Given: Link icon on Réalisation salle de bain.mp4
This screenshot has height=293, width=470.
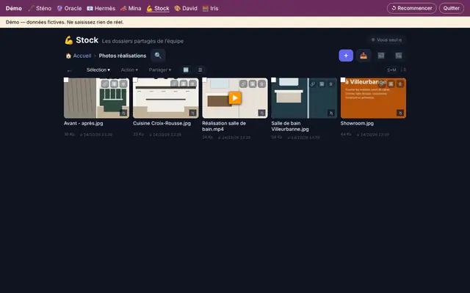Looking at the screenshot, I should pos(243,84).
